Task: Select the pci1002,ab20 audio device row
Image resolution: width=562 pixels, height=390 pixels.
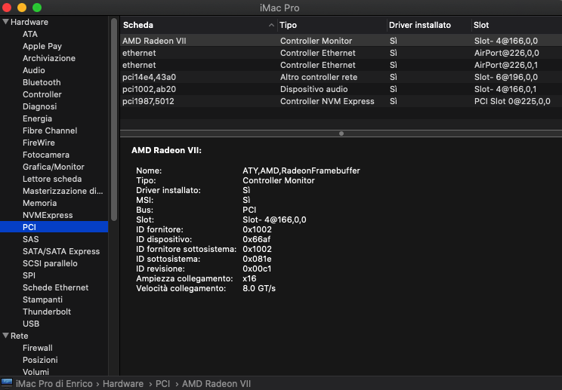Action: click(341, 89)
